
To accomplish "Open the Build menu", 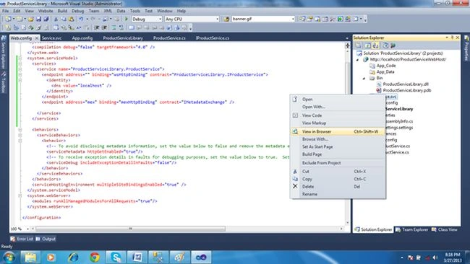I will (62, 11).
